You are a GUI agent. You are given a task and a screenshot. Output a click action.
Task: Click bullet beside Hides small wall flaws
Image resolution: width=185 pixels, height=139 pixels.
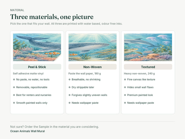click(125, 87)
